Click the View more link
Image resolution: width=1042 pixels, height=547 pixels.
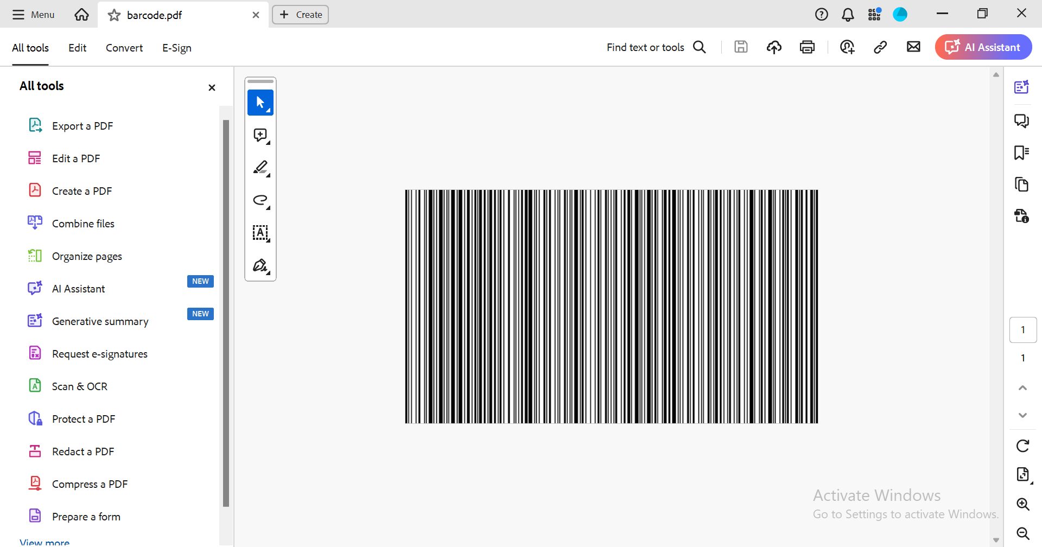(x=45, y=542)
